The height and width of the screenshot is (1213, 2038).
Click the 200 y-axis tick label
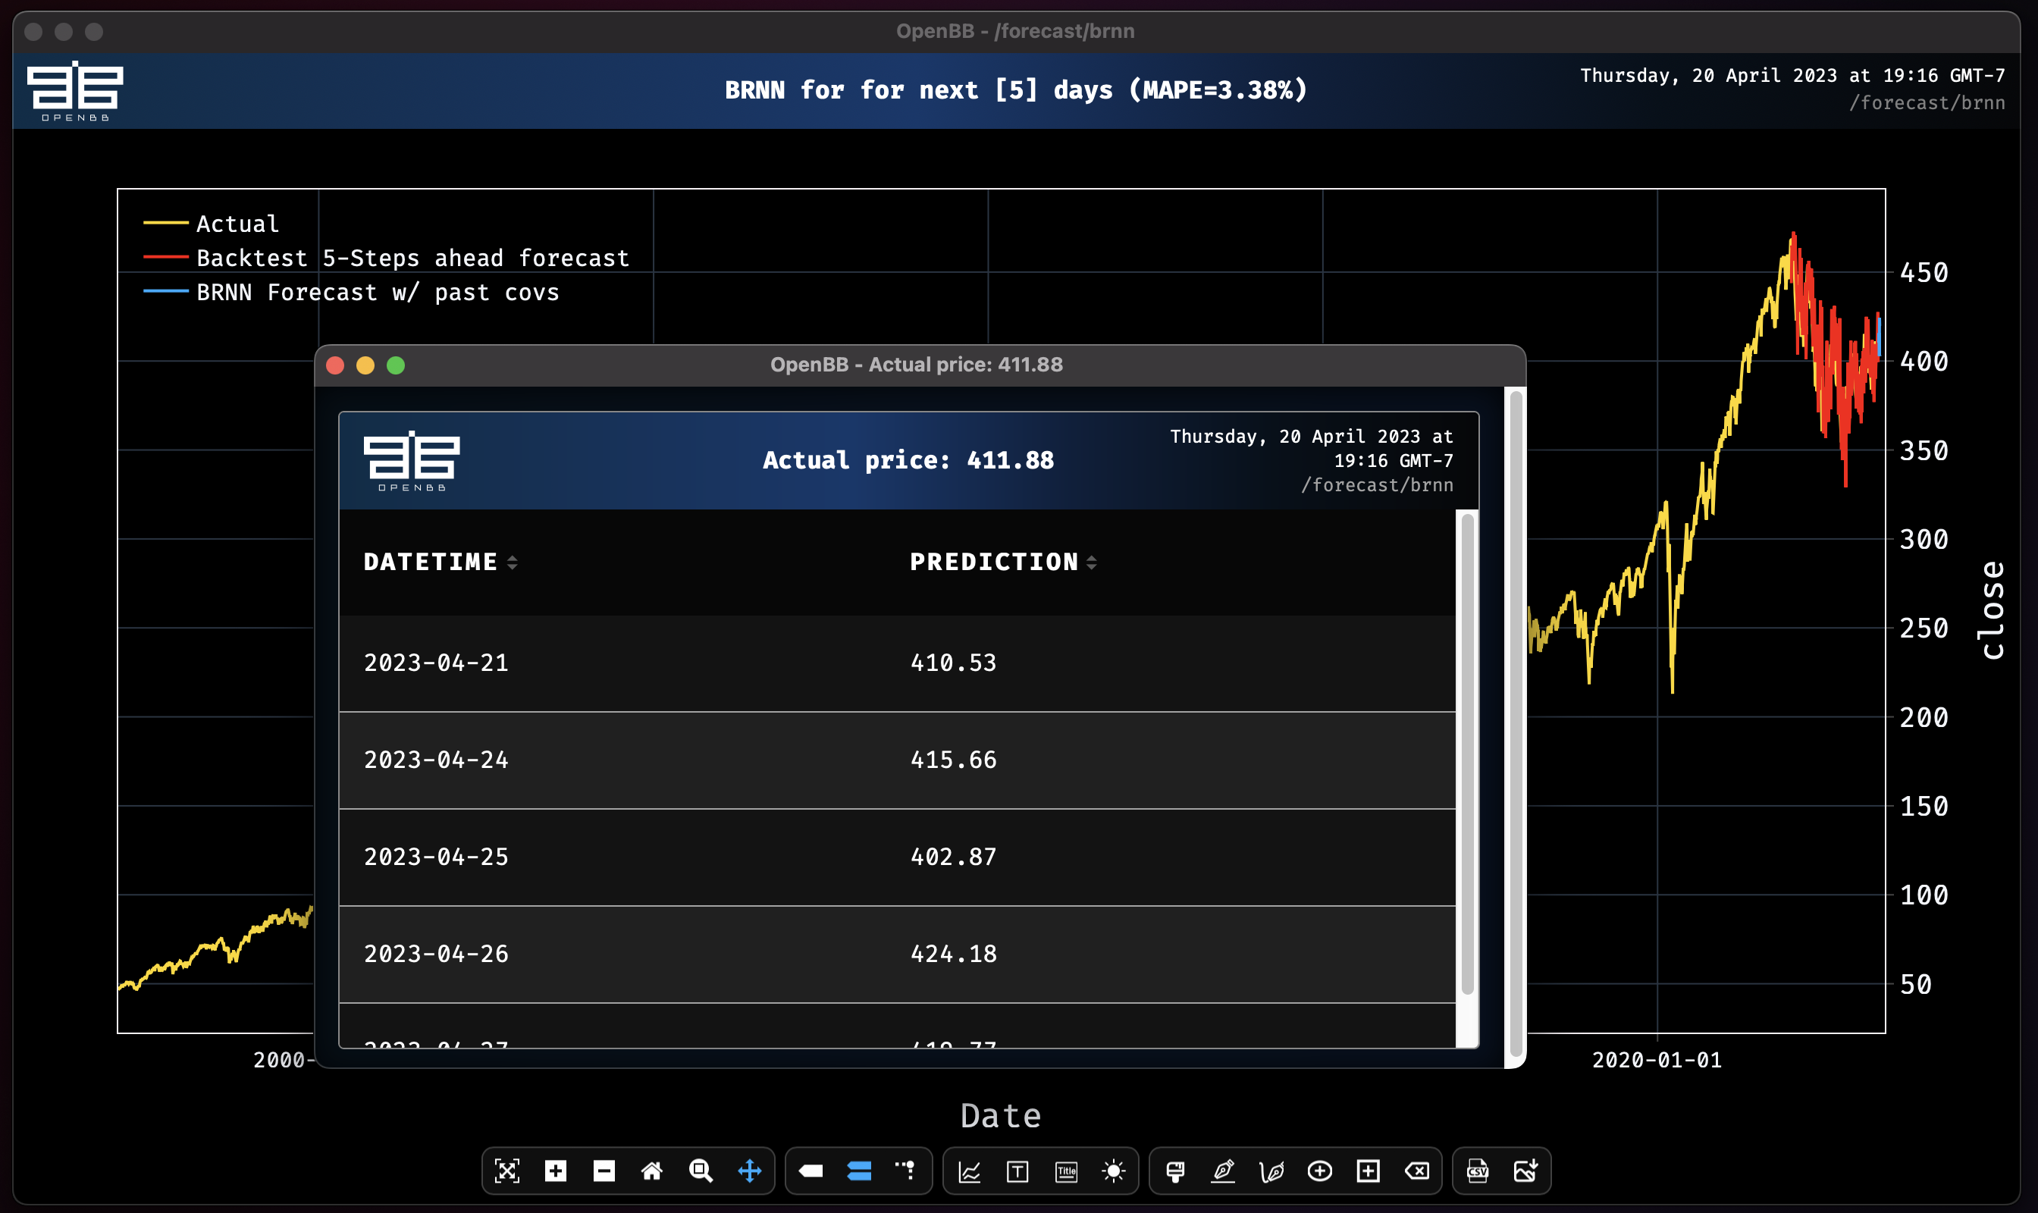pyautogui.click(x=1924, y=718)
